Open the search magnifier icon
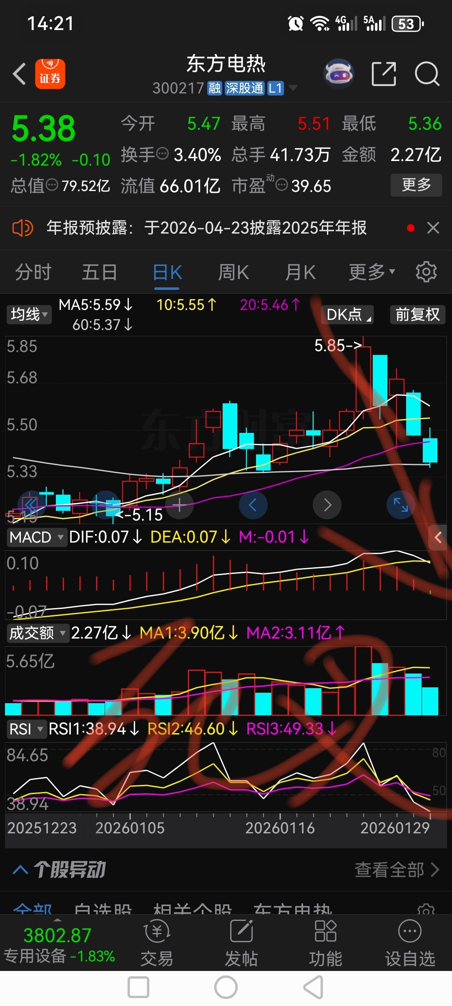The height and width of the screenshot is (1006, 452). (x=427, y=74)
